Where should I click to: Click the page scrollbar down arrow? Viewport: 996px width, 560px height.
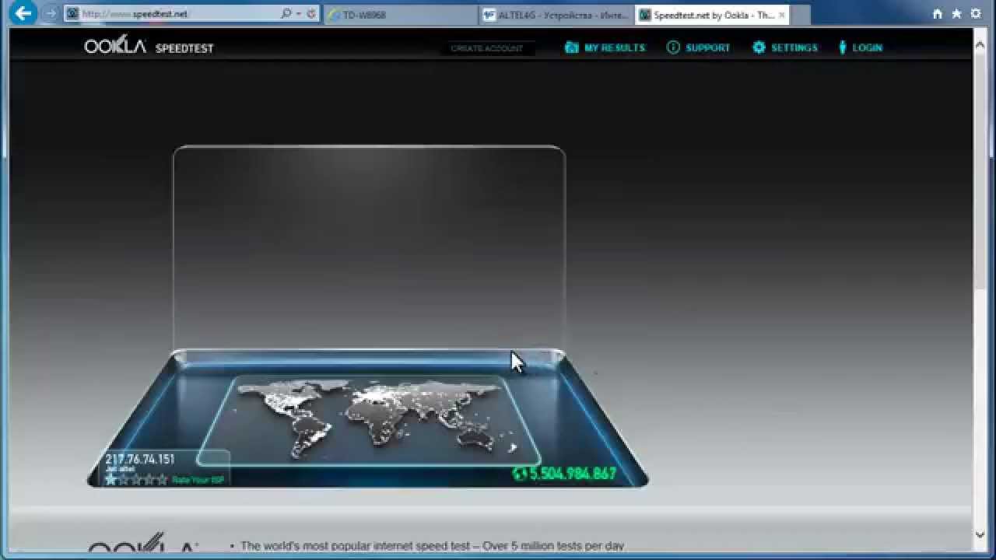[980, 534]
